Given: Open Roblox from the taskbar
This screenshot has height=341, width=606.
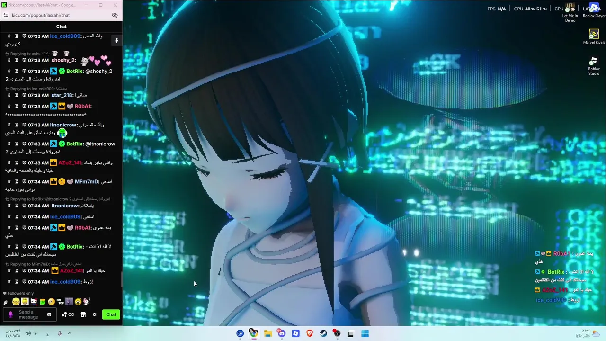Looking at the screenshot, I should 295,333.
